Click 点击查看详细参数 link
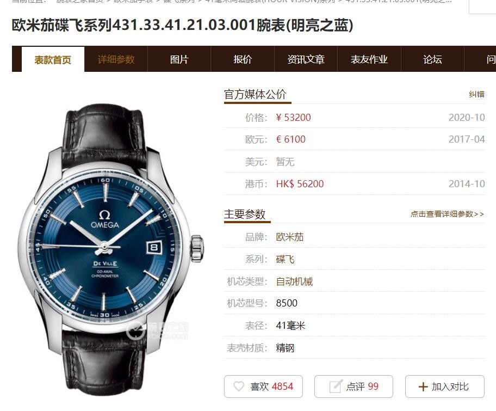Image resolution: width=496 pixels, height=411 pixels. tap(447, 214)
